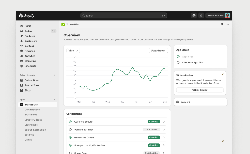Open Search Submission submenu item
Screen dimensions: 250x154
[x=35, y=130]
